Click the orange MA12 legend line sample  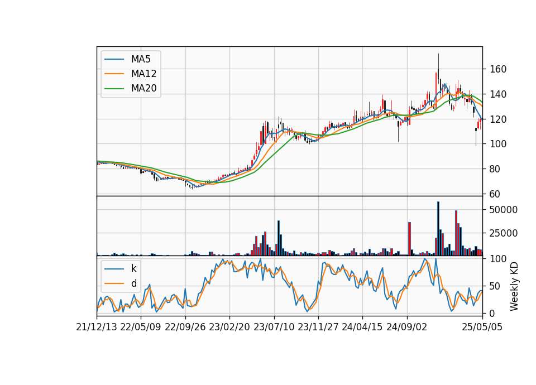pos(114,74)
